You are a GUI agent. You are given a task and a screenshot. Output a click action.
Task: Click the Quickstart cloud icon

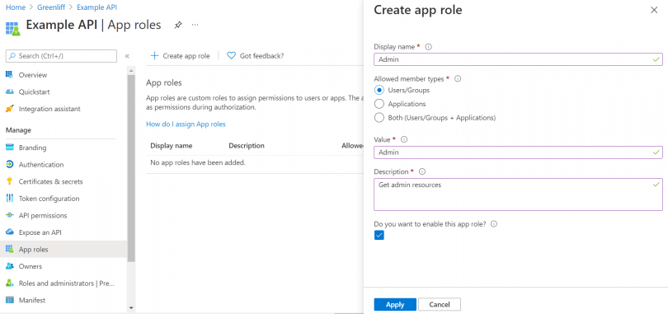click(x=9, y=92)
